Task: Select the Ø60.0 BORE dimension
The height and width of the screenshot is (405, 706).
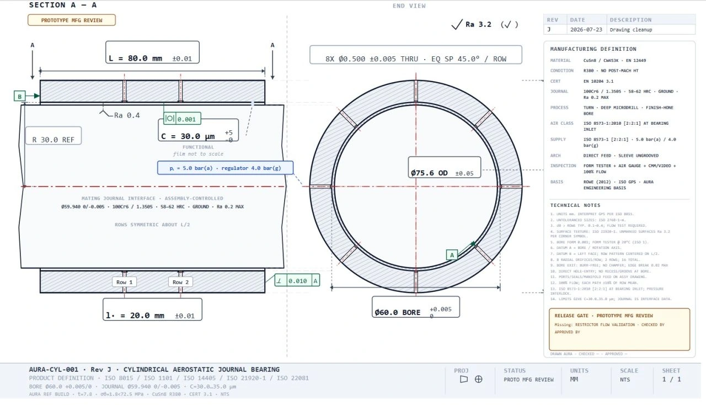Action: tap(415, 307)
